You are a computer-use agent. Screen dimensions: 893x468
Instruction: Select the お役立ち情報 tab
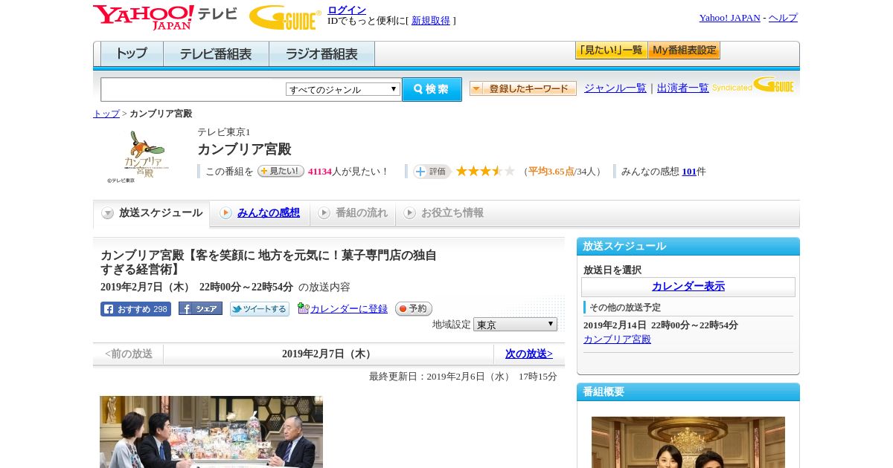(x=444, y=213)
